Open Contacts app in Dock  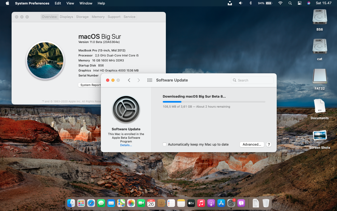[161, 203]
